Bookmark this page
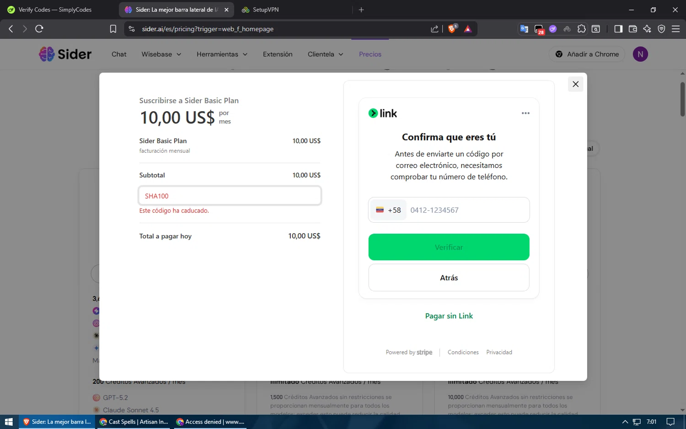 tap(113, 29)
